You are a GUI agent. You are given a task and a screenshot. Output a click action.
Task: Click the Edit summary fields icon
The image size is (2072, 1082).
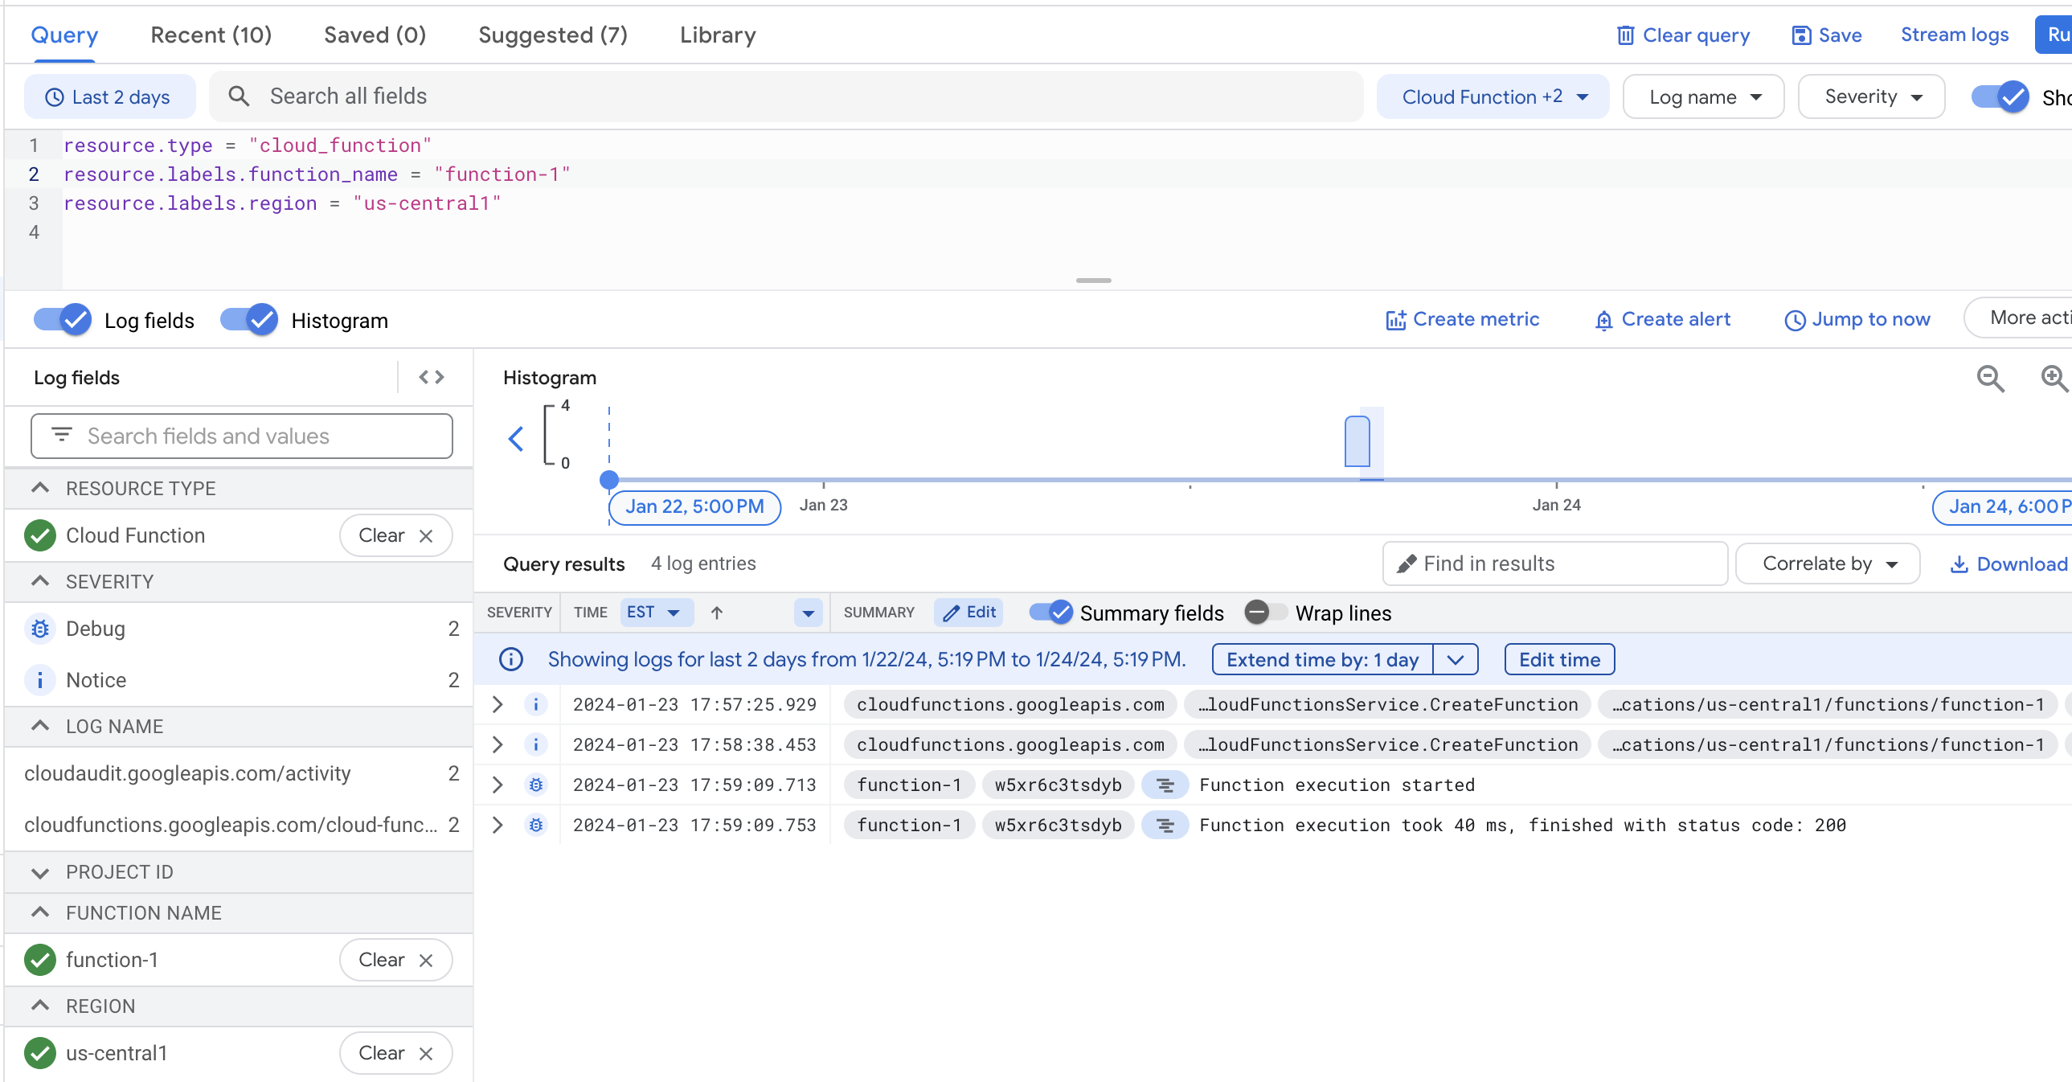(x=968, y=613)
